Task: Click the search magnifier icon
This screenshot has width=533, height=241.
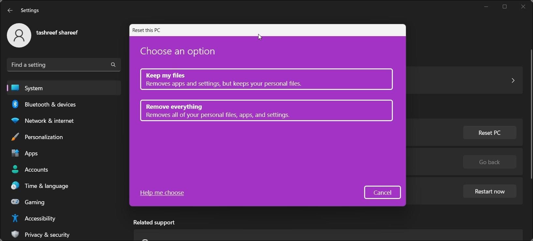Action: tap(113, 64)
